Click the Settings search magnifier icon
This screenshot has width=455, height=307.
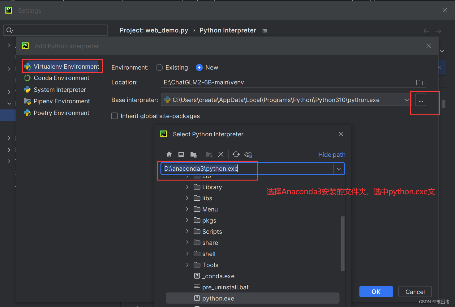tap(10, 30)
